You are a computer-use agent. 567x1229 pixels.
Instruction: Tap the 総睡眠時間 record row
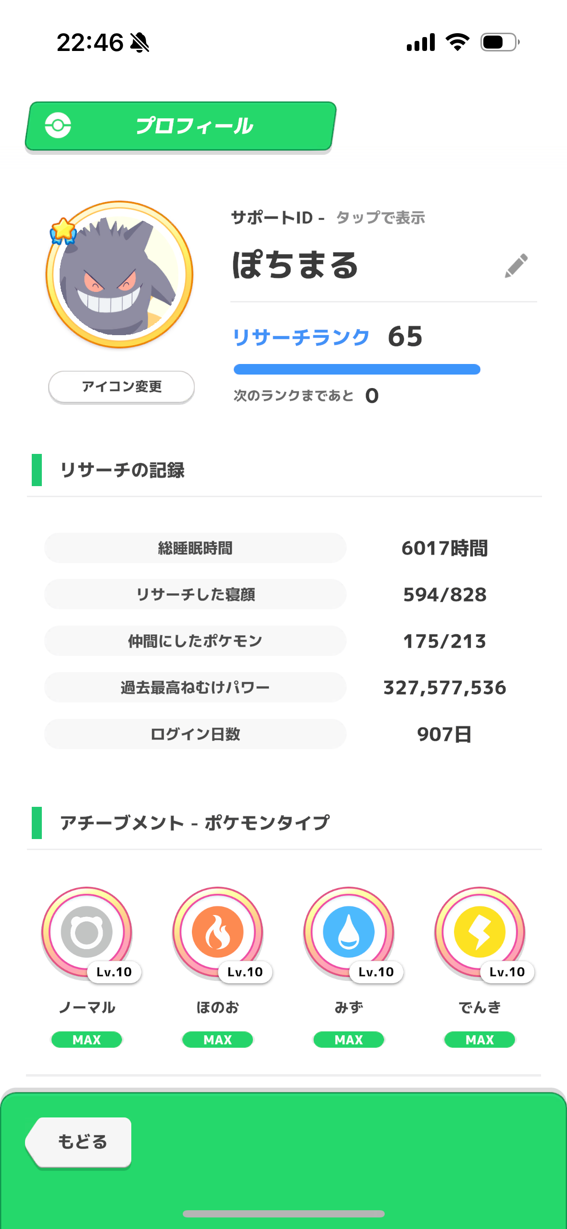click(x=195, y=548)
